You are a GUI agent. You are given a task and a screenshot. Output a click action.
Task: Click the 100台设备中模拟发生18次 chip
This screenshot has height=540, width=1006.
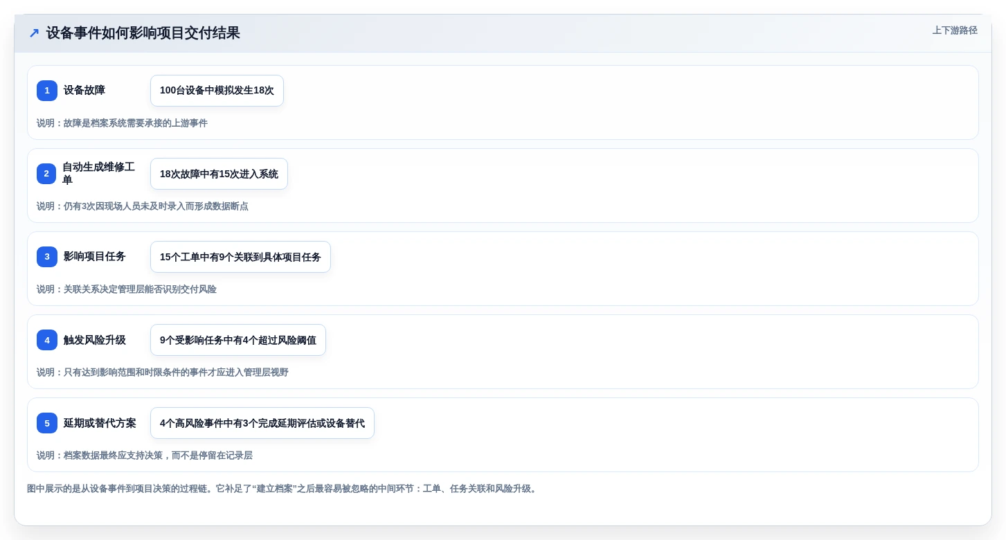217,91
